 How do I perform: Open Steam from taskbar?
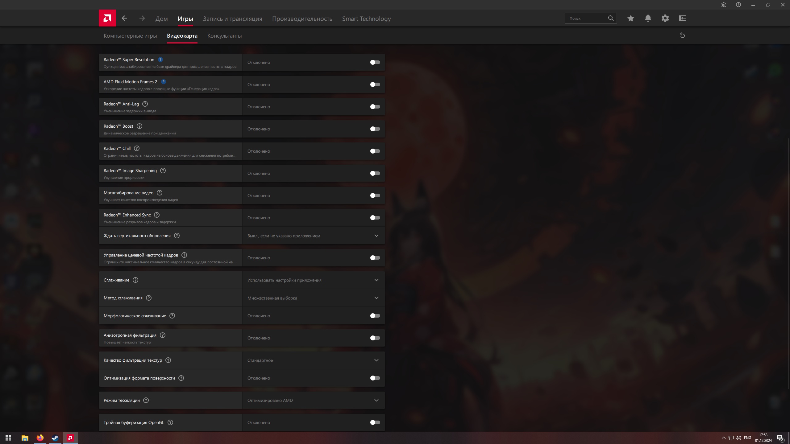pyautogui.click(x=55, y=438)
